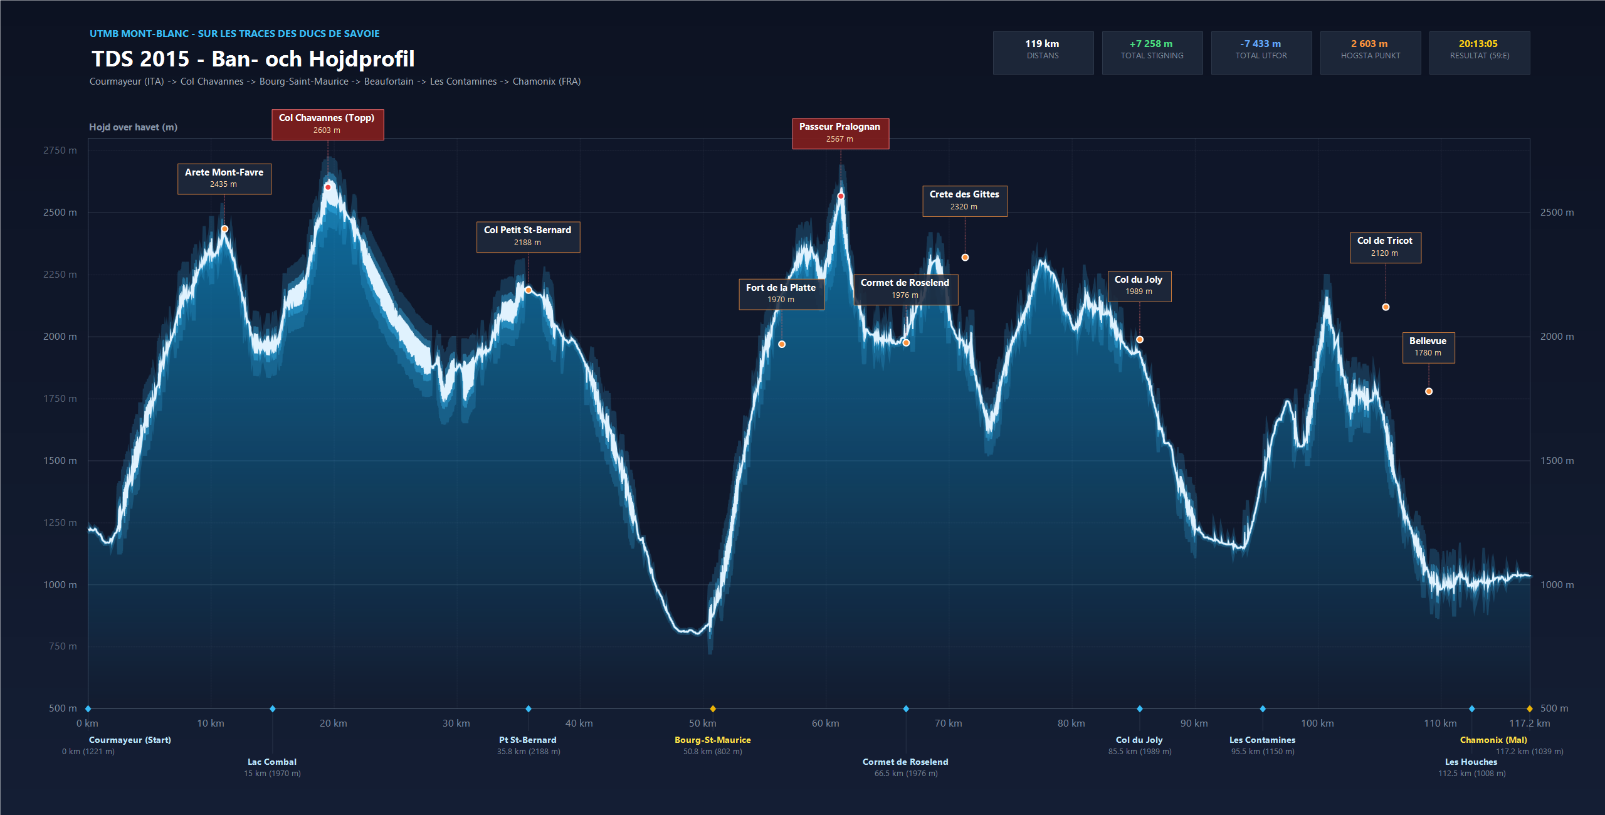This screenshot has width=1605, height=815.
Task: Click the 20:13:05 Resultat card
Action: coord(1480,53)
